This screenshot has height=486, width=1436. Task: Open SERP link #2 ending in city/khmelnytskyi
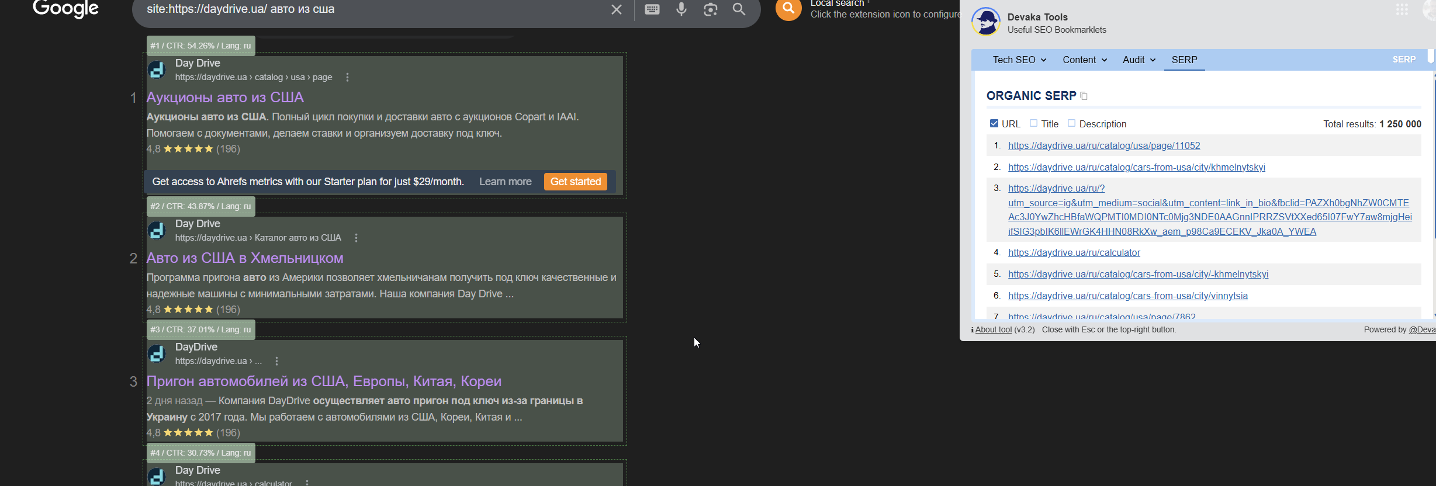pos(1137,167)
